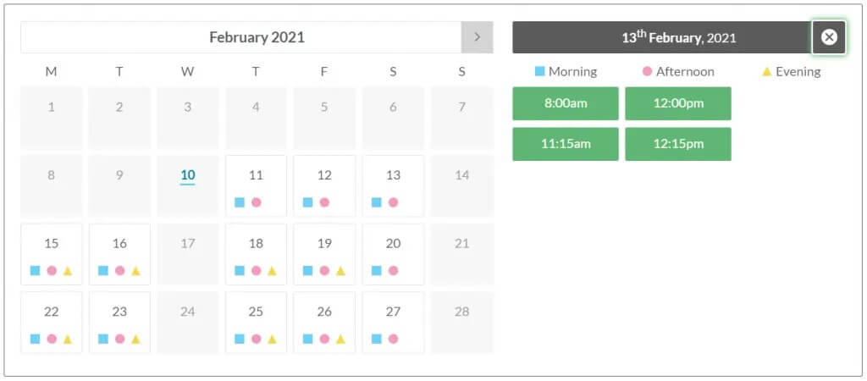Viewport: 867px width, 381px height.
Task: Select February 13 on the calendar
Action: [x=393, y=176]
